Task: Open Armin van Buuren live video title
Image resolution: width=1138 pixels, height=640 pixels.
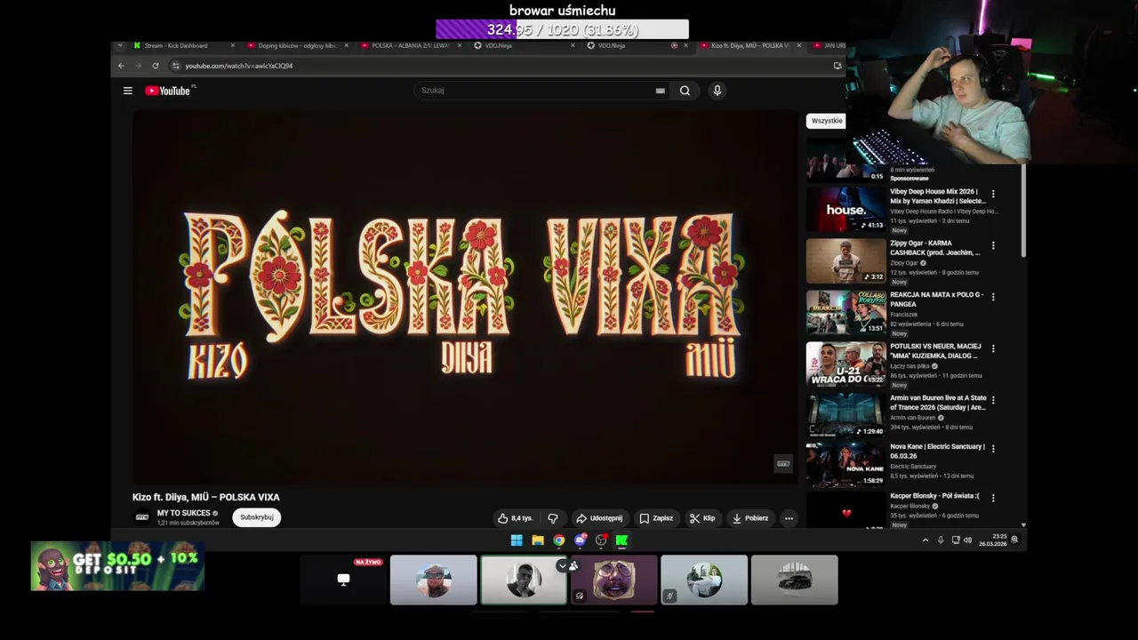Action: point(938,403)
